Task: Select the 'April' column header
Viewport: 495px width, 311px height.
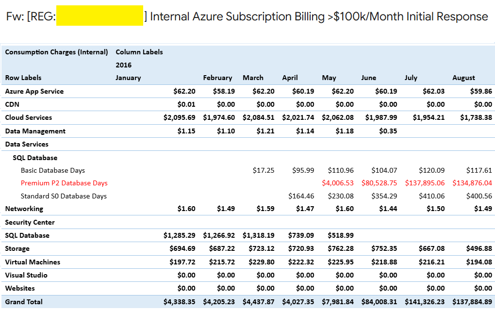Action: pos(290,78)
